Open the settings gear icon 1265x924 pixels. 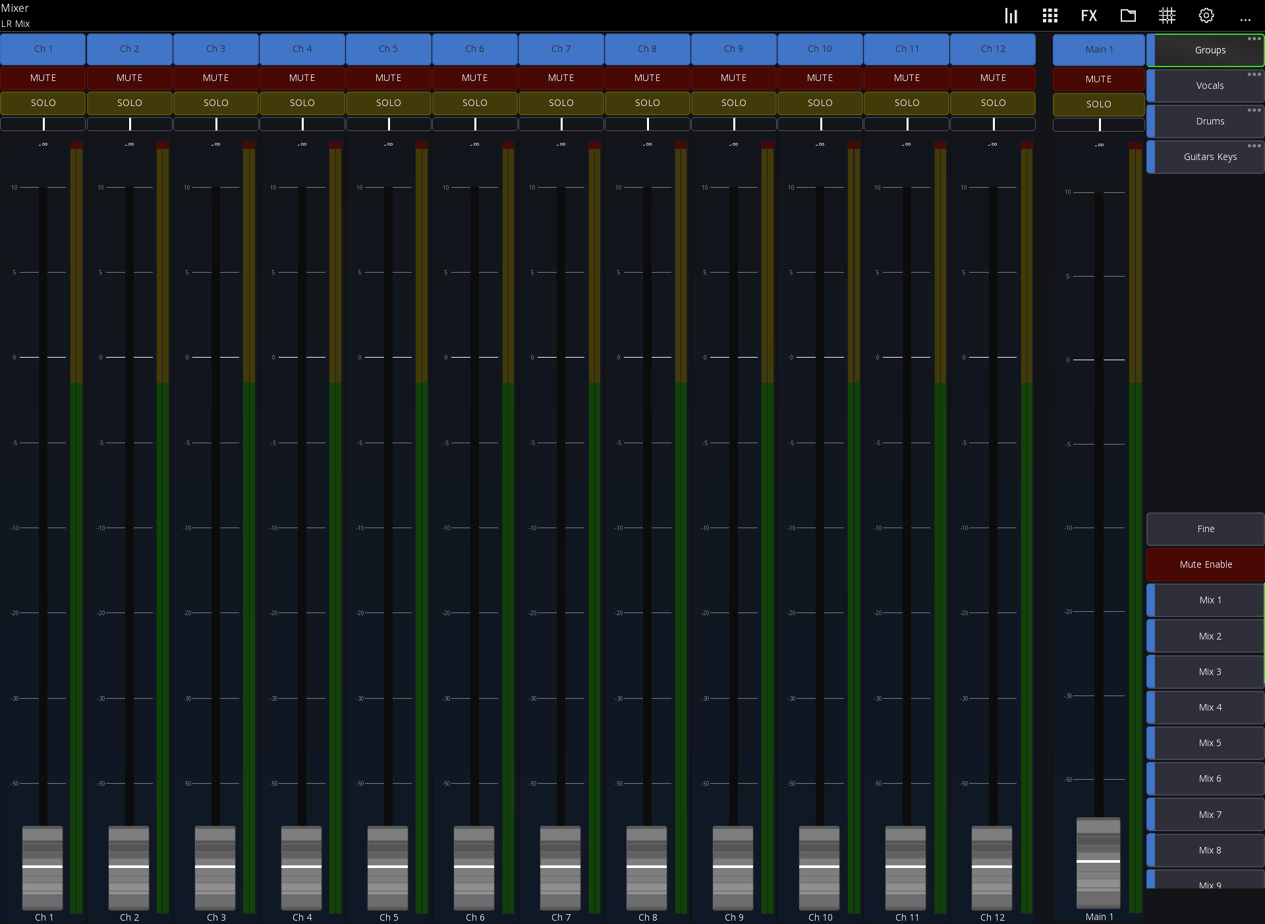point(1206,16)
